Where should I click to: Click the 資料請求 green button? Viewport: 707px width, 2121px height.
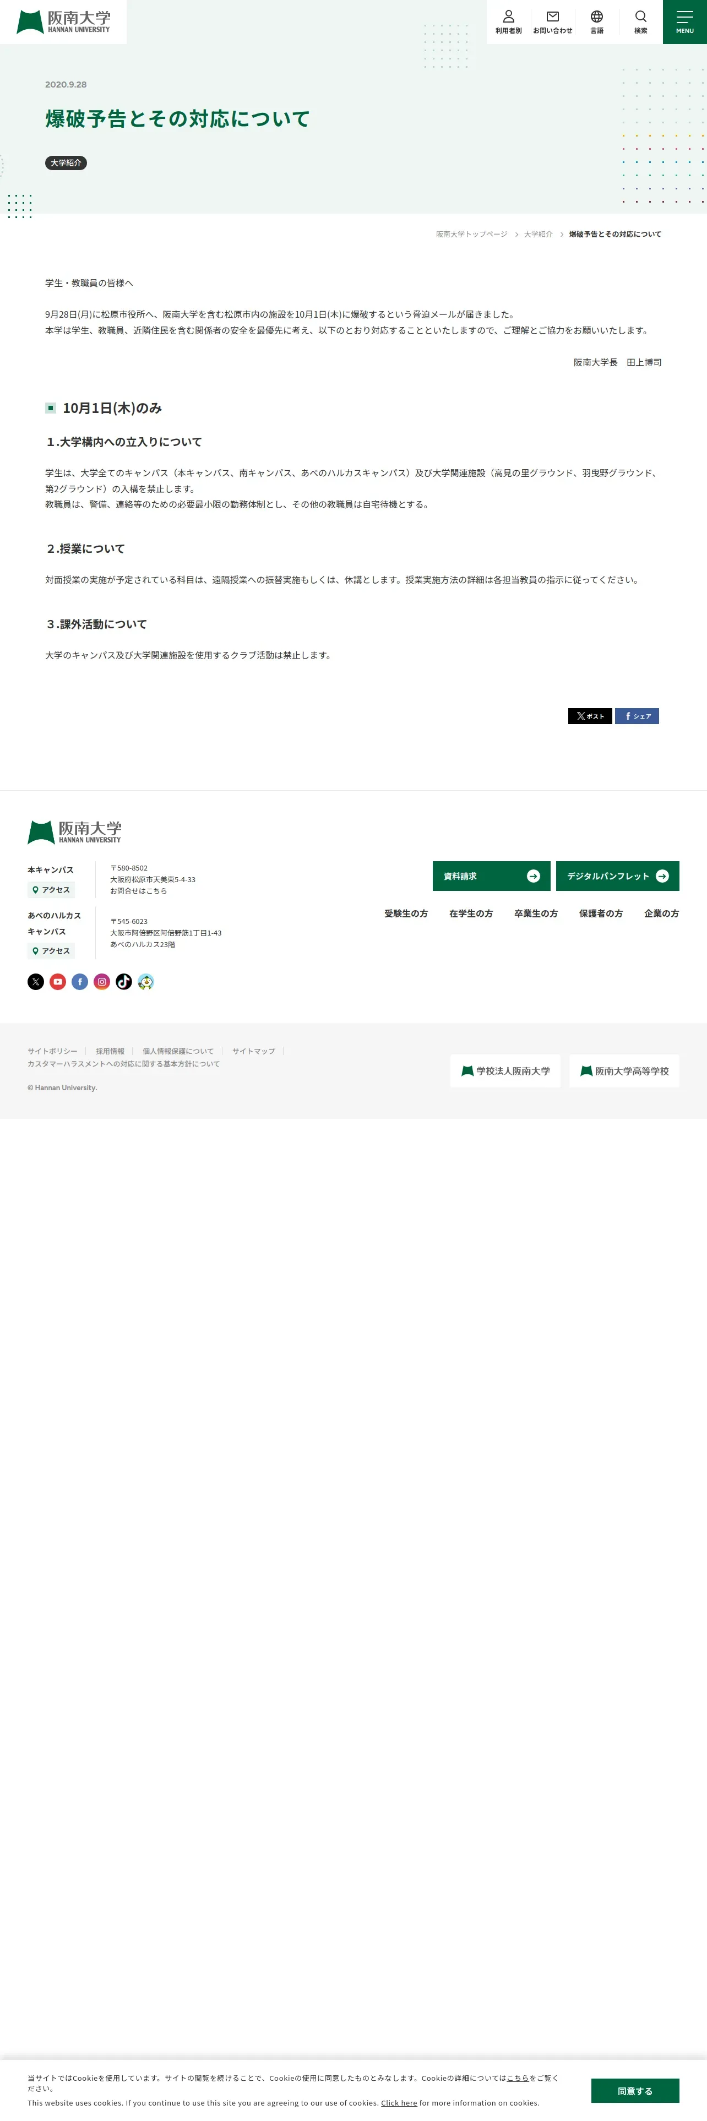(x=491, y=876)
